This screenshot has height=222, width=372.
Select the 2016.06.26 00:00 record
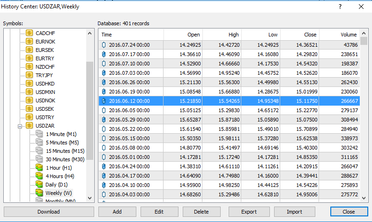tap(229, 82)
